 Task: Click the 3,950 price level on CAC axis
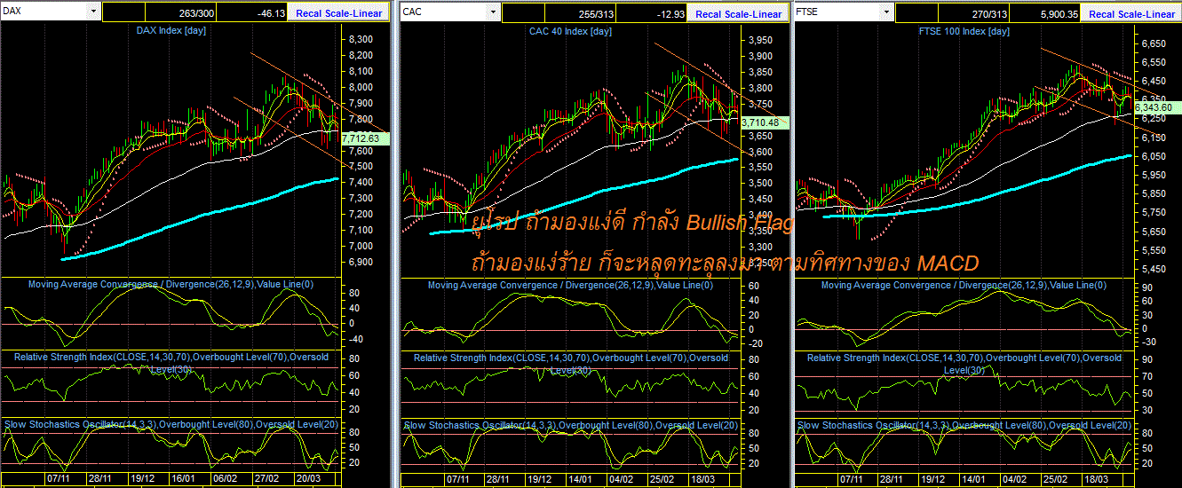click(x=758, y=40)
